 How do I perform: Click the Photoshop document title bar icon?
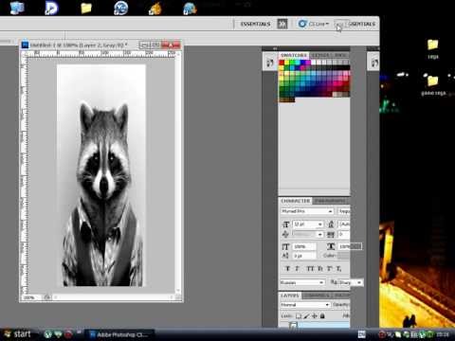pyautogui.click(x=25, y=45)
